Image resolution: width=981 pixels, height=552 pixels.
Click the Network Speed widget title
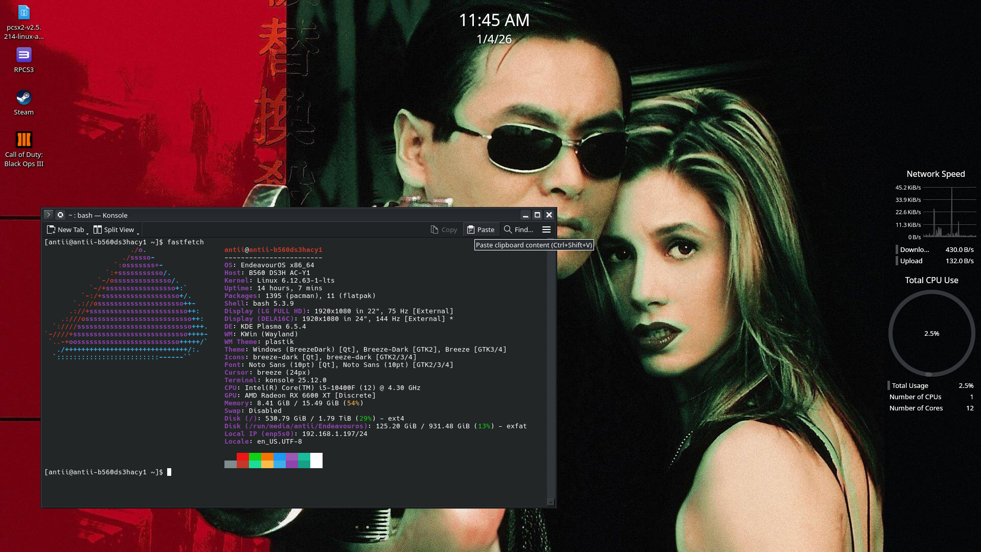936,174
